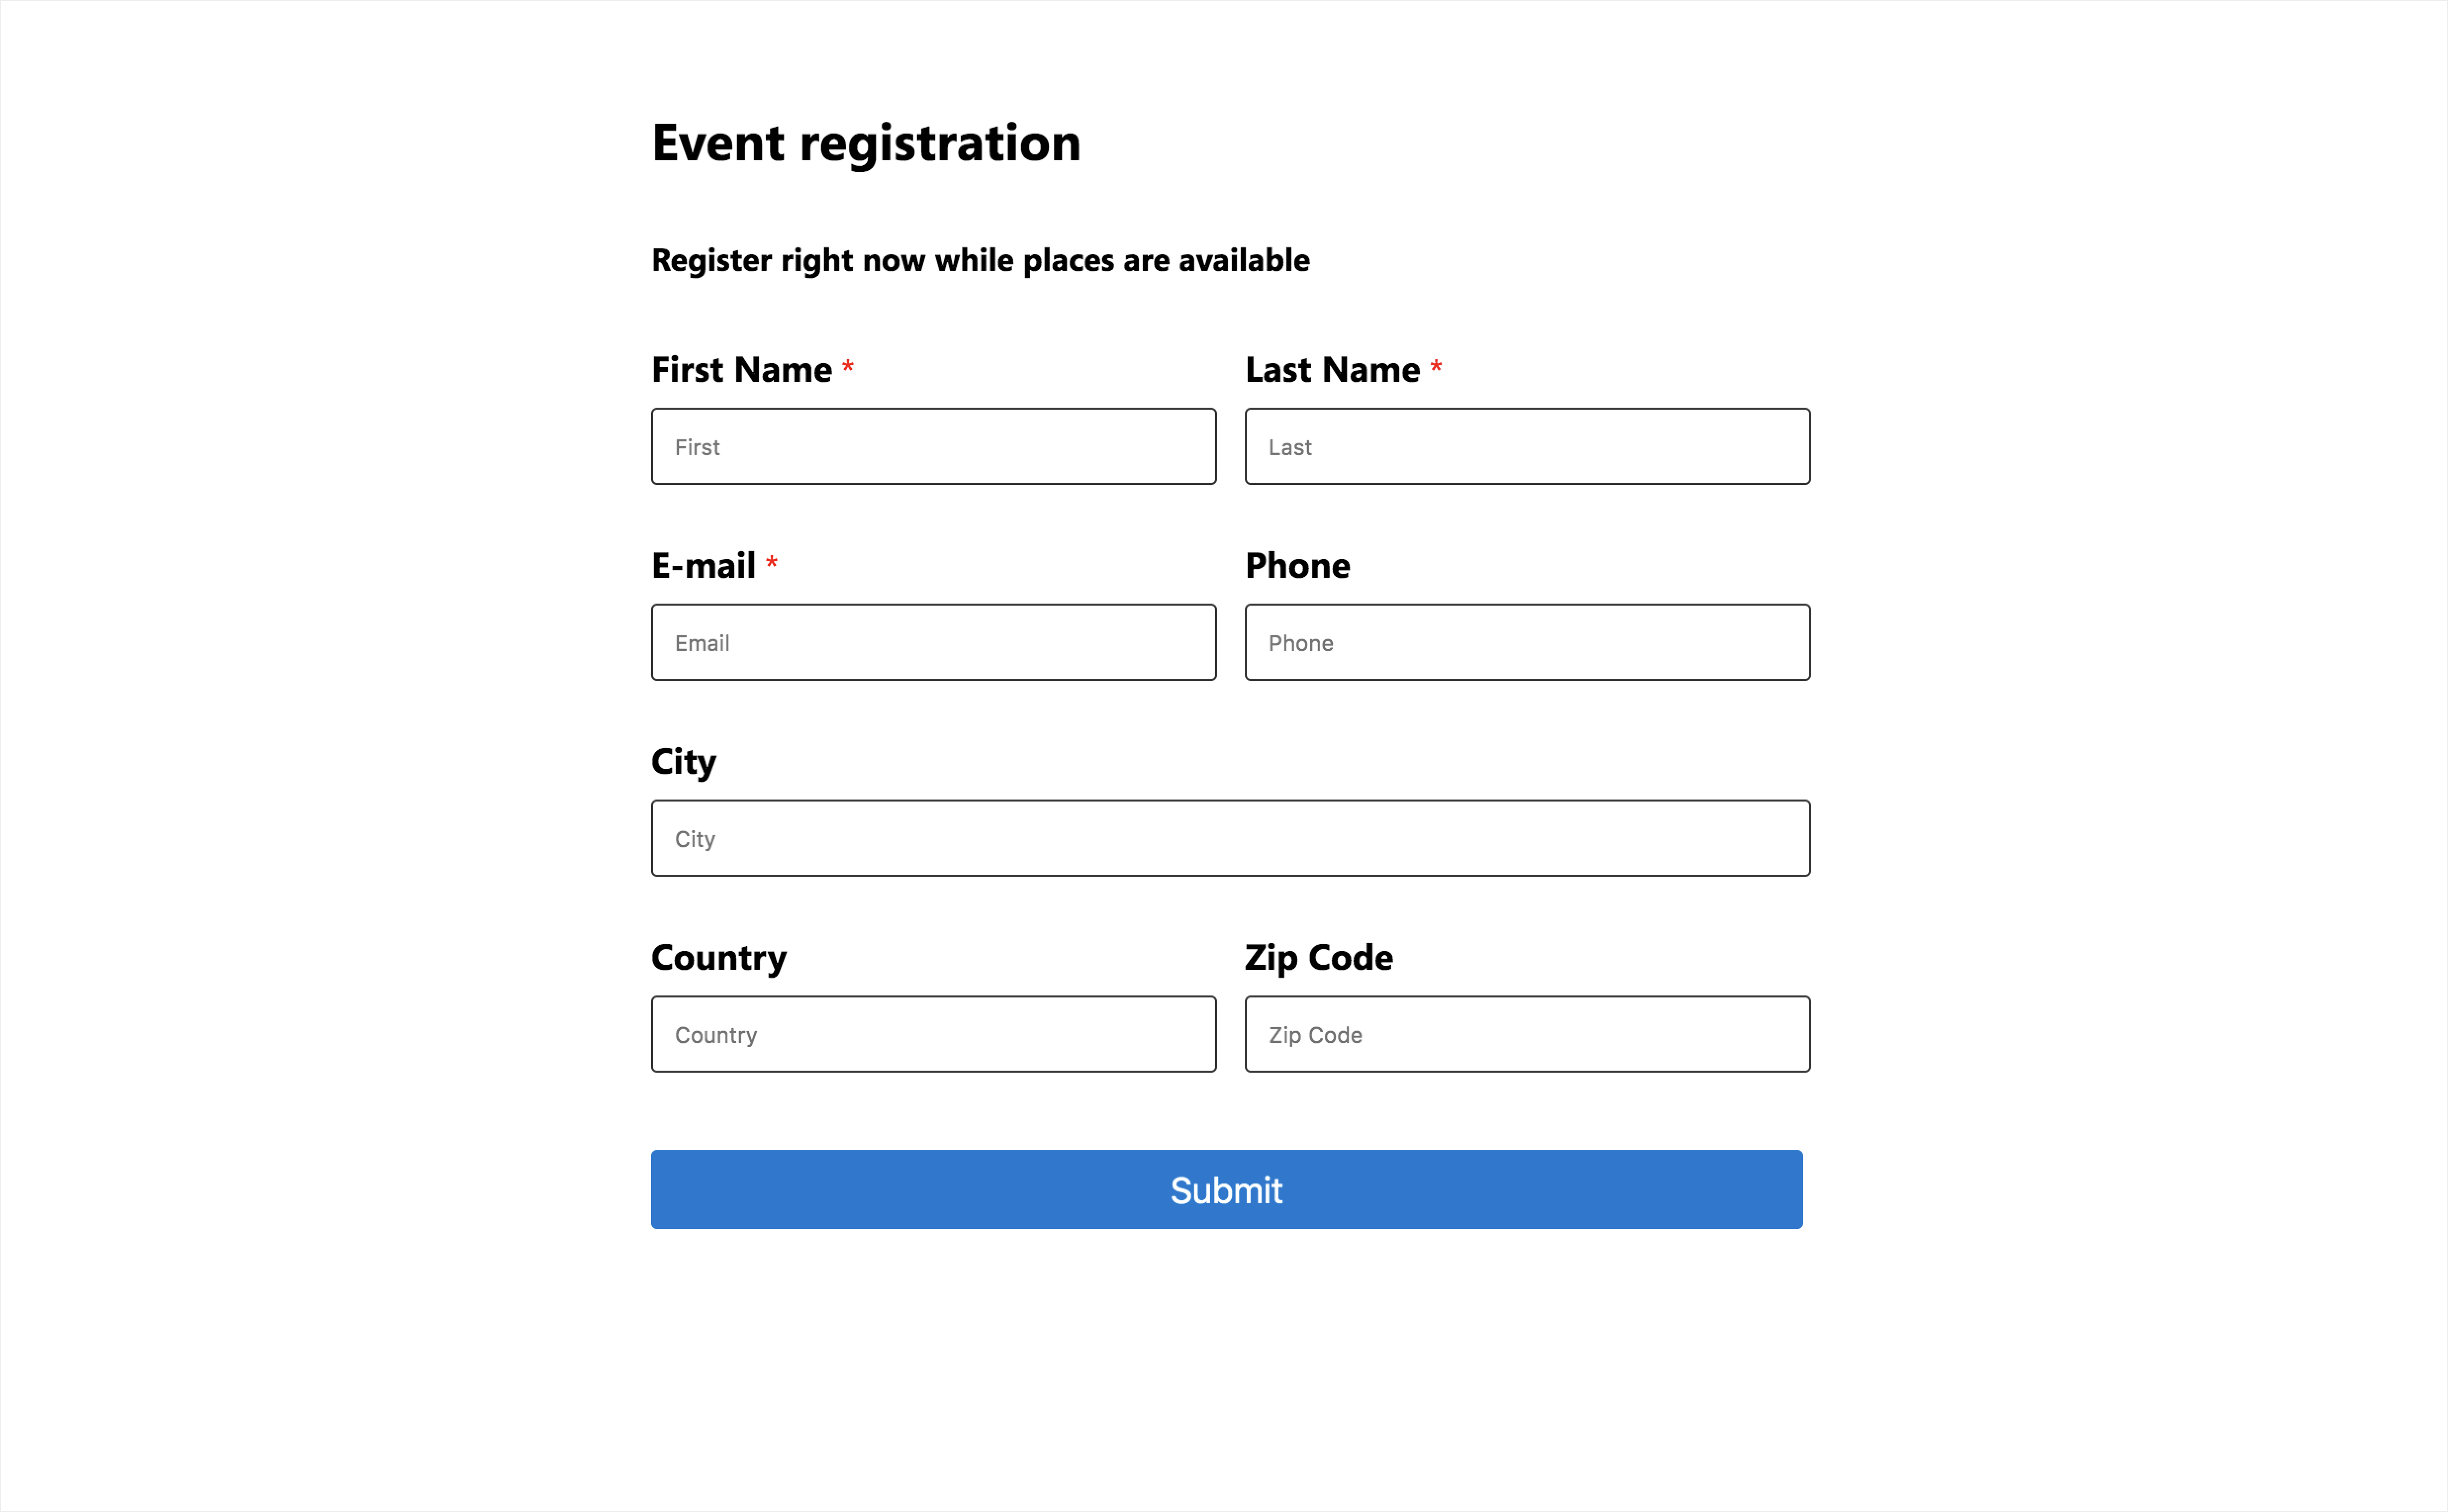Select the Last Name label
The width and height of the screenshot is (2448, 1512).
coord(1336,369)
